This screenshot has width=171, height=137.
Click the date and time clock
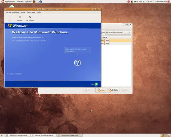click(x=144, y=2)
